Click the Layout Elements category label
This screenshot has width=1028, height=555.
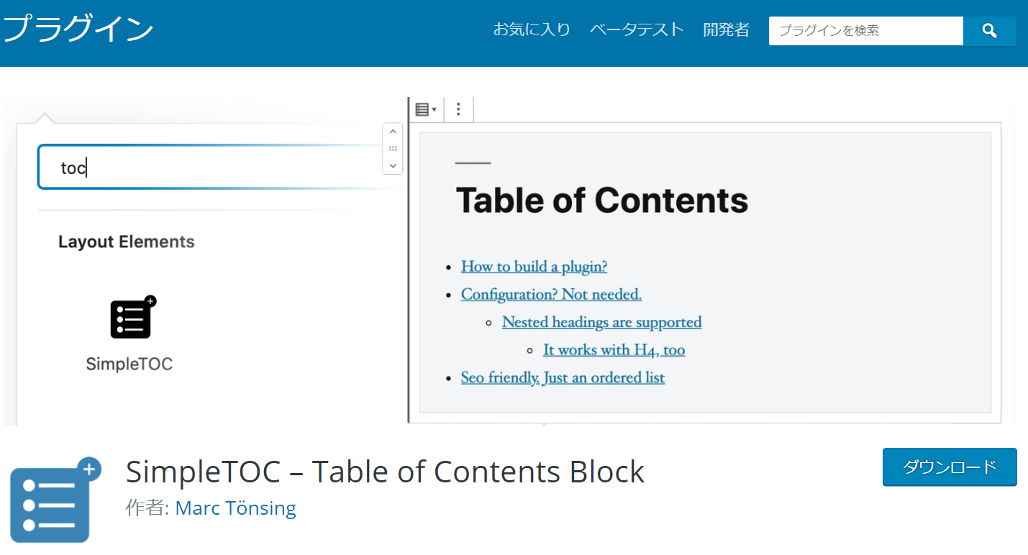point(127,242)
